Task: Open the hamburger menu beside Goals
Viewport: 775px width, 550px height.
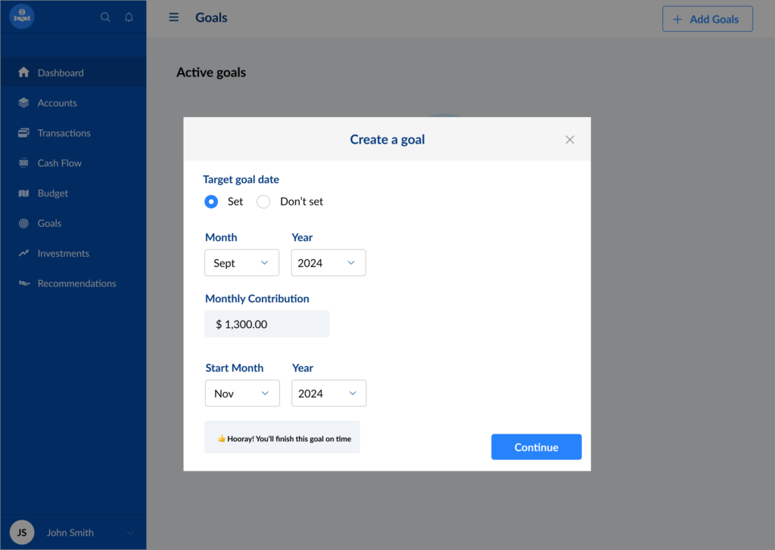Action: pos(173,17)
